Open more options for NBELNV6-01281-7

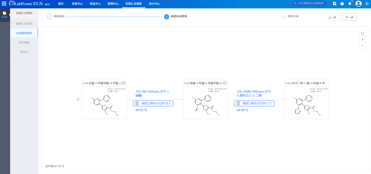[271, 103]
